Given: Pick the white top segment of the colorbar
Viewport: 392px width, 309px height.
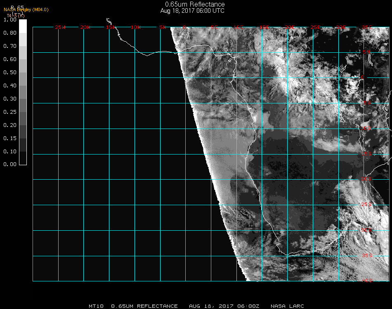Looking at the screenshot, I should (23, 26).
